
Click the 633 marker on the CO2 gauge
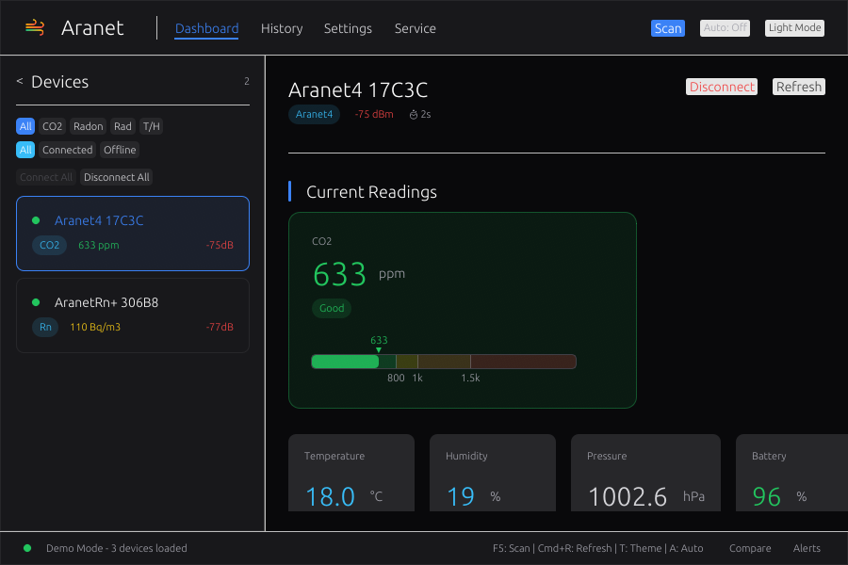click(379, 344)
